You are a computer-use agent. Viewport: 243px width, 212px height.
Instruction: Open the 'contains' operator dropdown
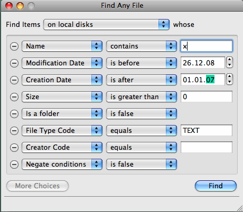coord(142,46)
